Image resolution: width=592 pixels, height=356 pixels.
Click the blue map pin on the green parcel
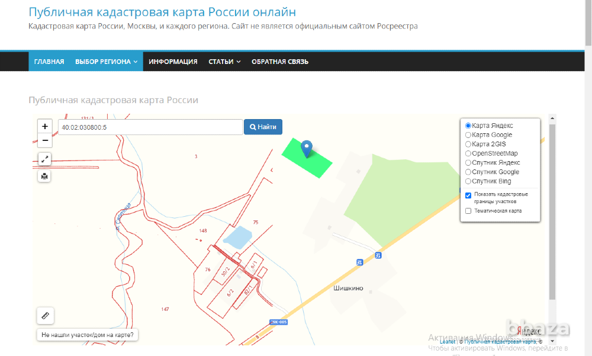coord(306,147)
